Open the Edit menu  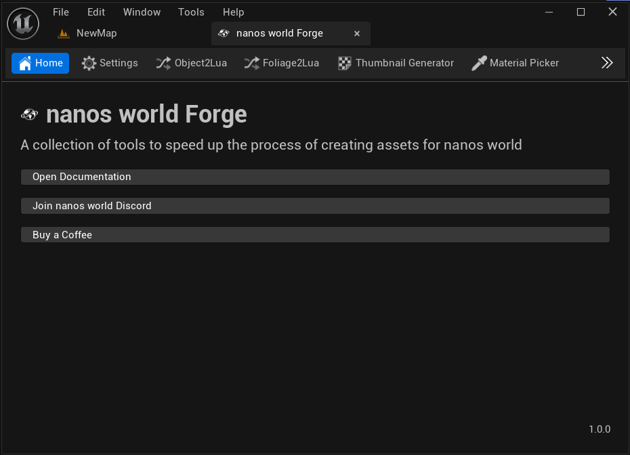click(x=96, y=12)
